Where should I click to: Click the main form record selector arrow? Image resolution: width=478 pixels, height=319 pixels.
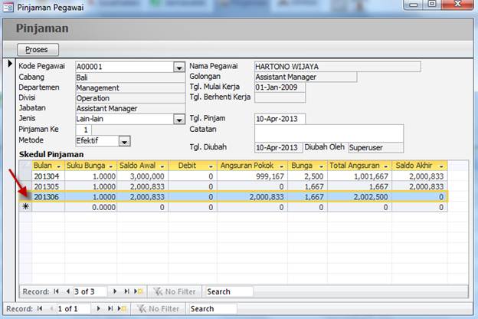point(10,64)
